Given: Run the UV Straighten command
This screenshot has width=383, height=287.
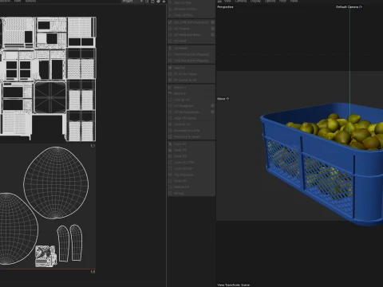Looking at the screenshot, I should point(188,106).
